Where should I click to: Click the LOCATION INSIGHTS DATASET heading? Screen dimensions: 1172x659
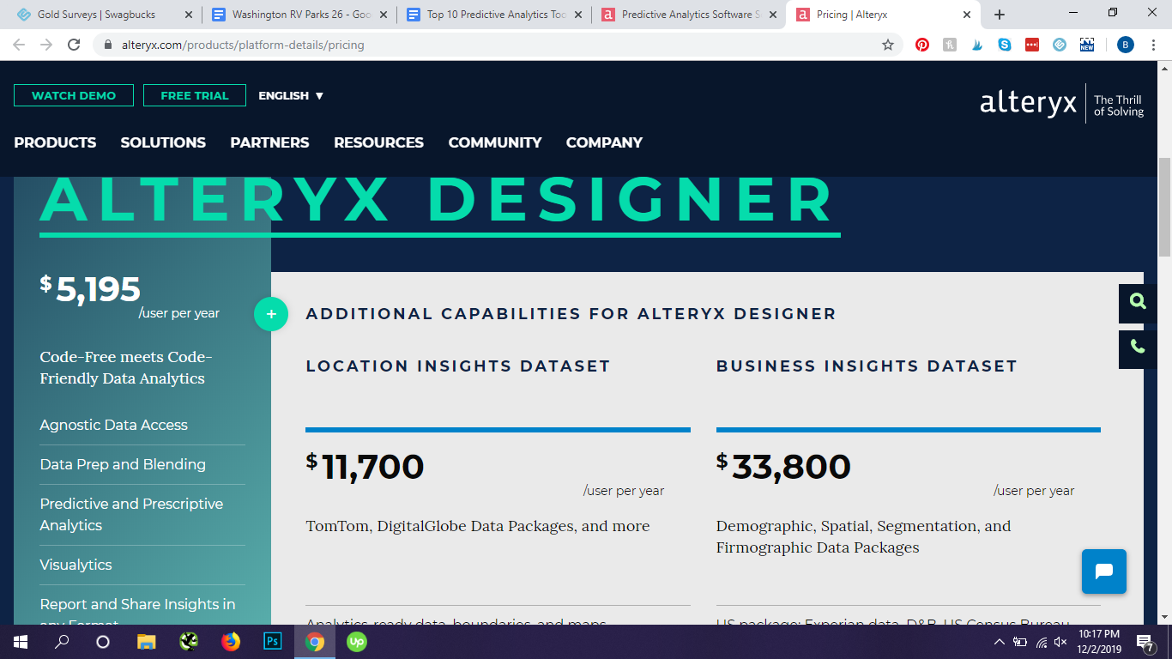tap(458, 366)
